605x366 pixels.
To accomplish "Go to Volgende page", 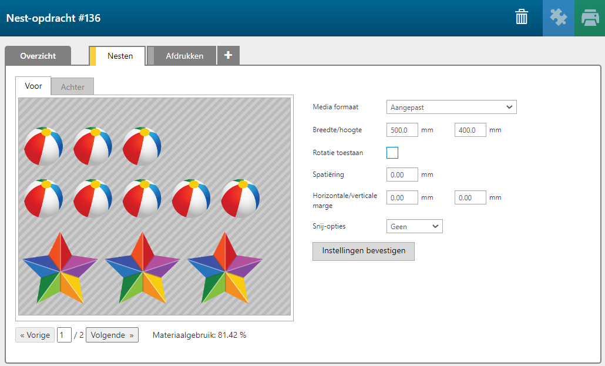I will (x=112, y=335).
